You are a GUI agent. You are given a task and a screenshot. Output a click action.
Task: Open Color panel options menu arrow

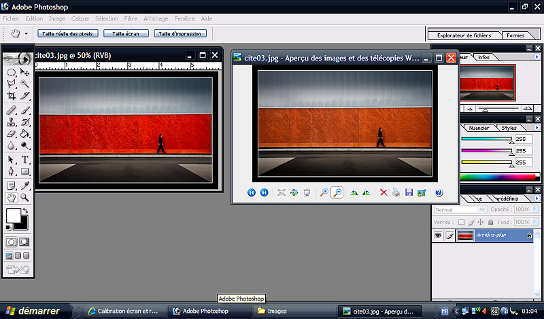tap(537, 128)
